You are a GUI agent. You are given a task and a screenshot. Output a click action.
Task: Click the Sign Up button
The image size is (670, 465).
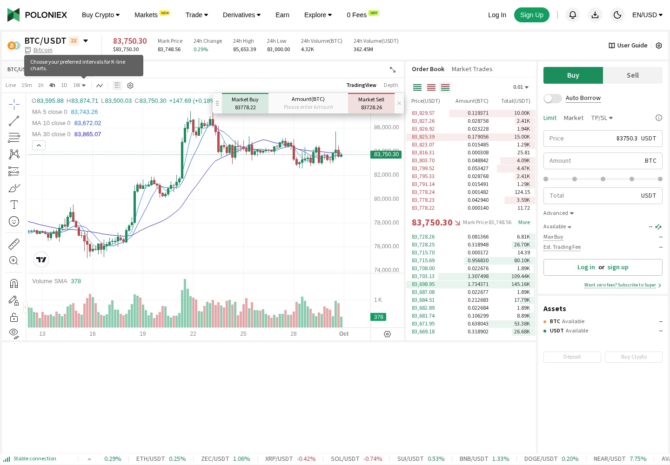point(532,15)
